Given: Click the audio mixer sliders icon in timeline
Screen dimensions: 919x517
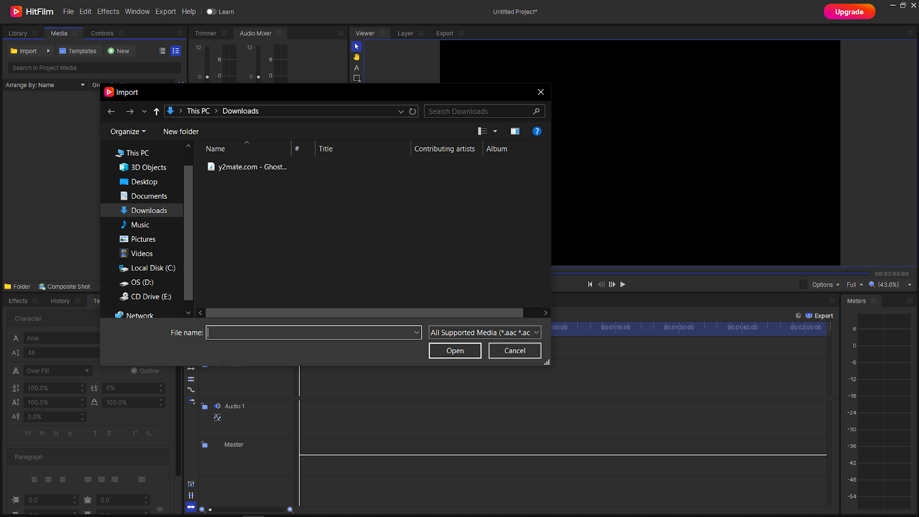Looking at the screenshot, I should pyautogui.click(x=191, y=484).
